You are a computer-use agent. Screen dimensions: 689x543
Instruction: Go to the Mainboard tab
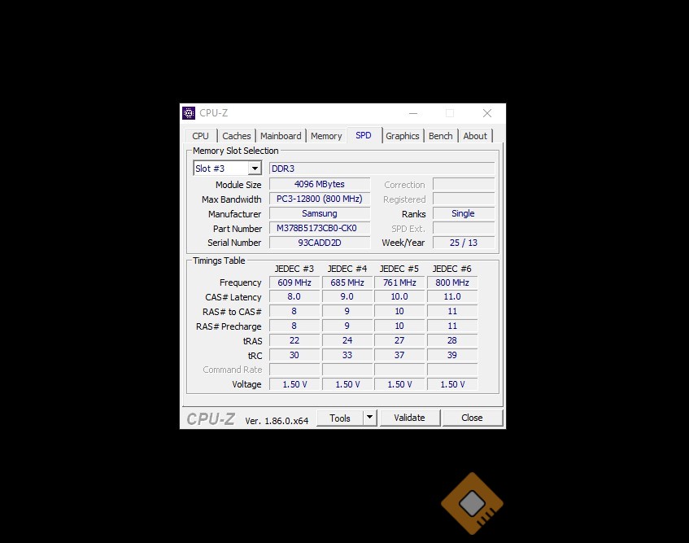[x=281, y=136]
